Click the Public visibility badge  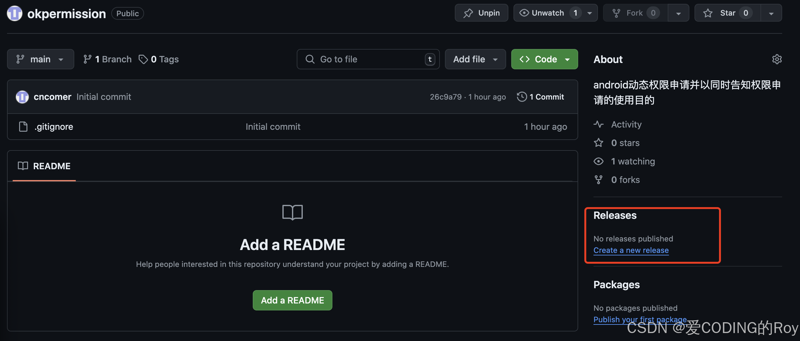127,13
